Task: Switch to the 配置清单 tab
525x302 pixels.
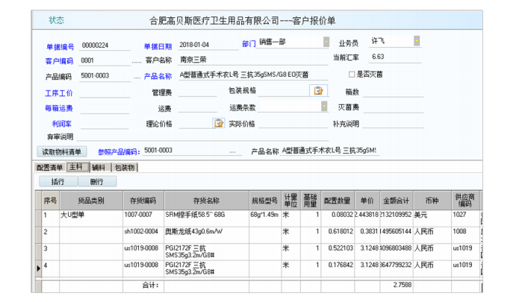Action: [x=49, y=167]
